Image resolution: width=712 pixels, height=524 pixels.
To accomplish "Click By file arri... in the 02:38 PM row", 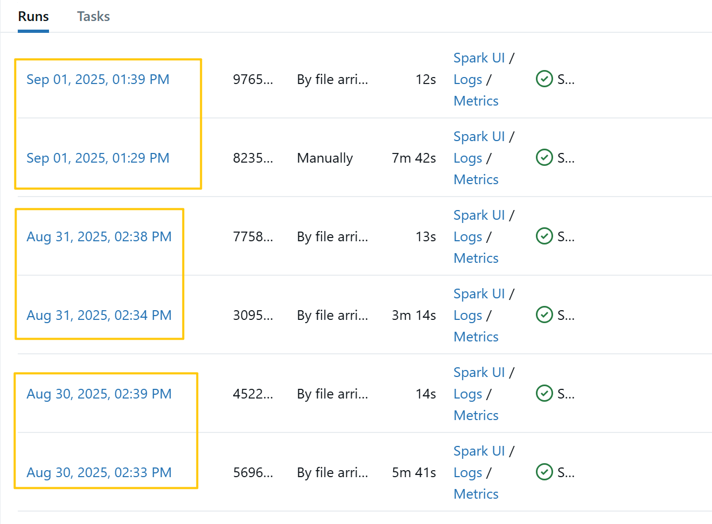I will tap(332, 236).
